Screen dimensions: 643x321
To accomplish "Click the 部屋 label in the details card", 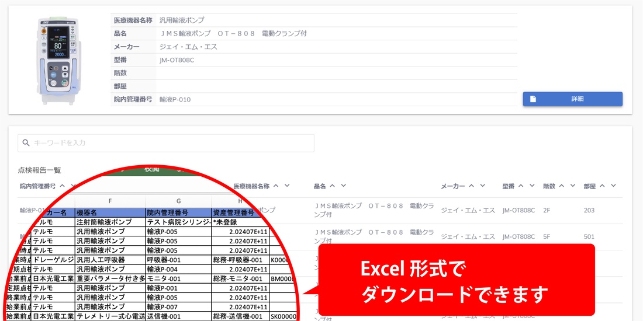I will coord(120,86).
